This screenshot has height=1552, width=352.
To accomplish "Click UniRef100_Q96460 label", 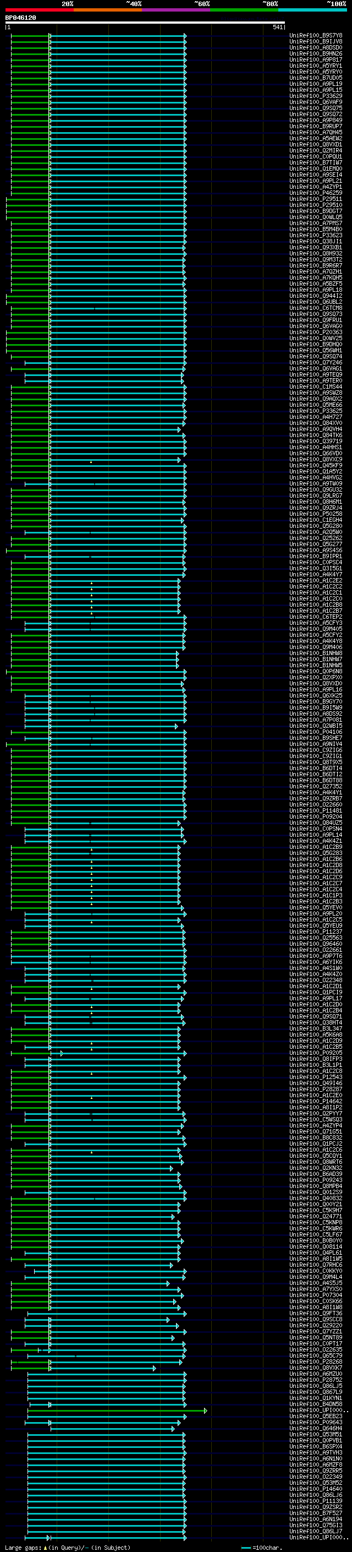I will tap(316, 944).
